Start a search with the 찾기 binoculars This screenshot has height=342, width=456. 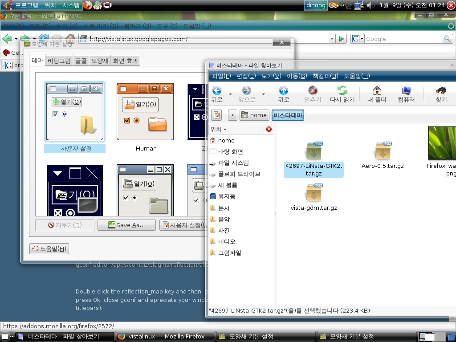(x=441, y=94)
